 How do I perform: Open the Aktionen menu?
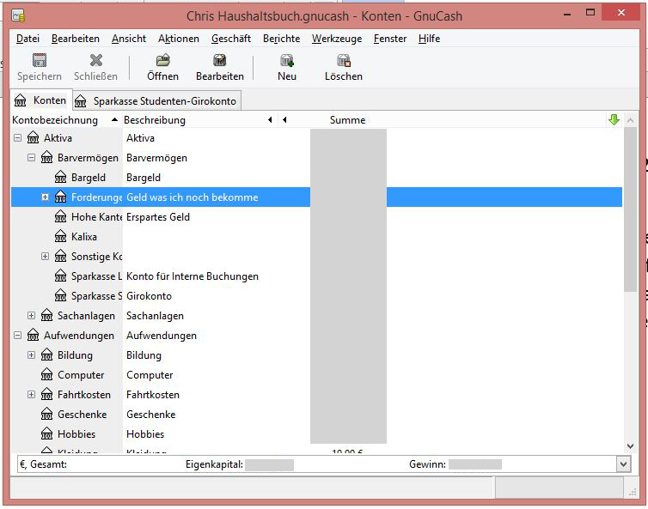pos(179,39)
